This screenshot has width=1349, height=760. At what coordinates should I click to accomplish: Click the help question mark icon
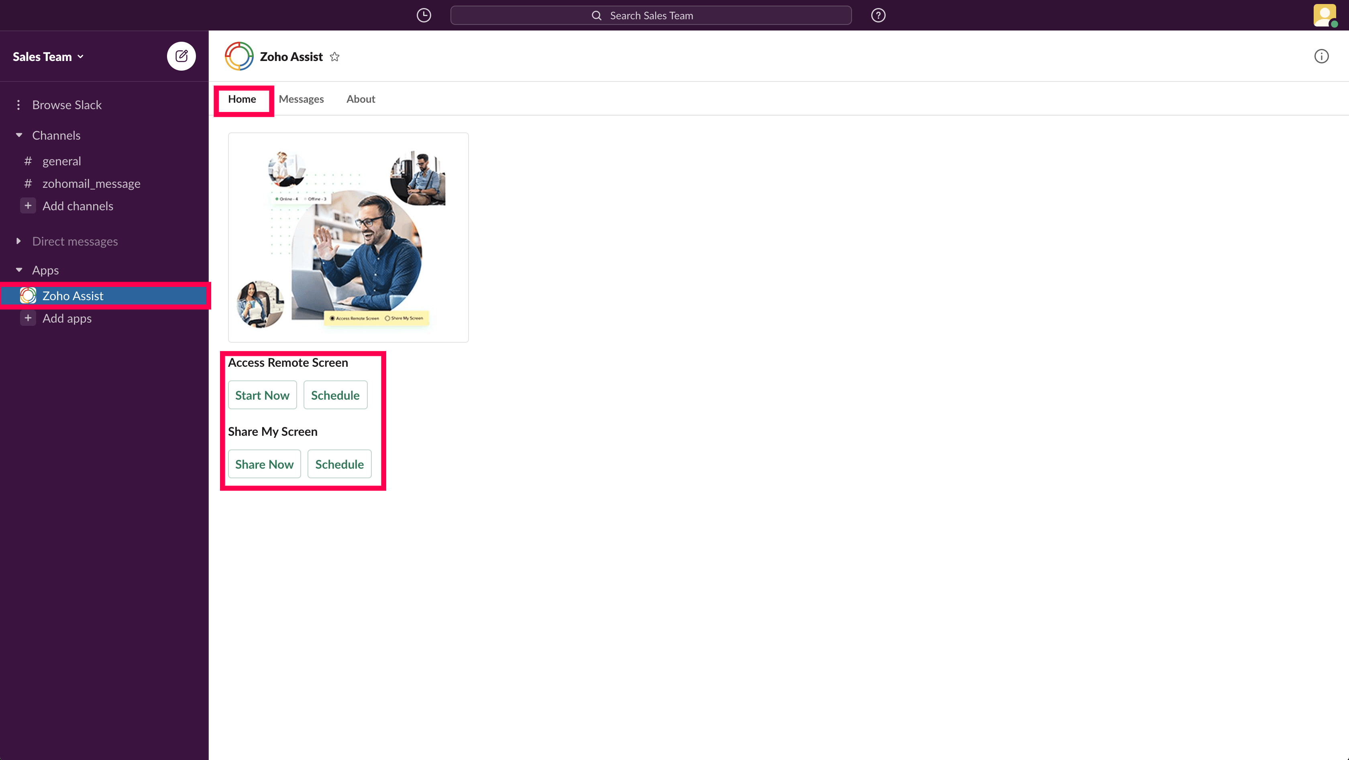tap(878, 15)
